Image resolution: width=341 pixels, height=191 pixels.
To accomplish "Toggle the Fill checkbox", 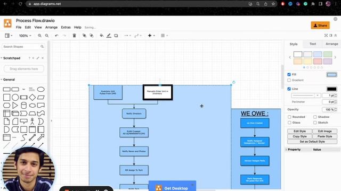I will coord(289,74).
